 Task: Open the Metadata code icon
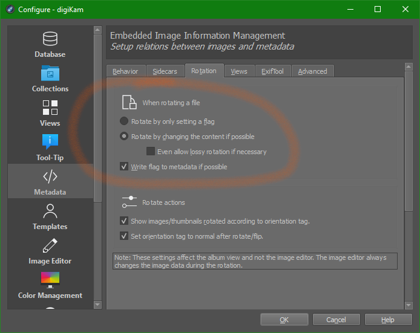(x=50, y=177)
